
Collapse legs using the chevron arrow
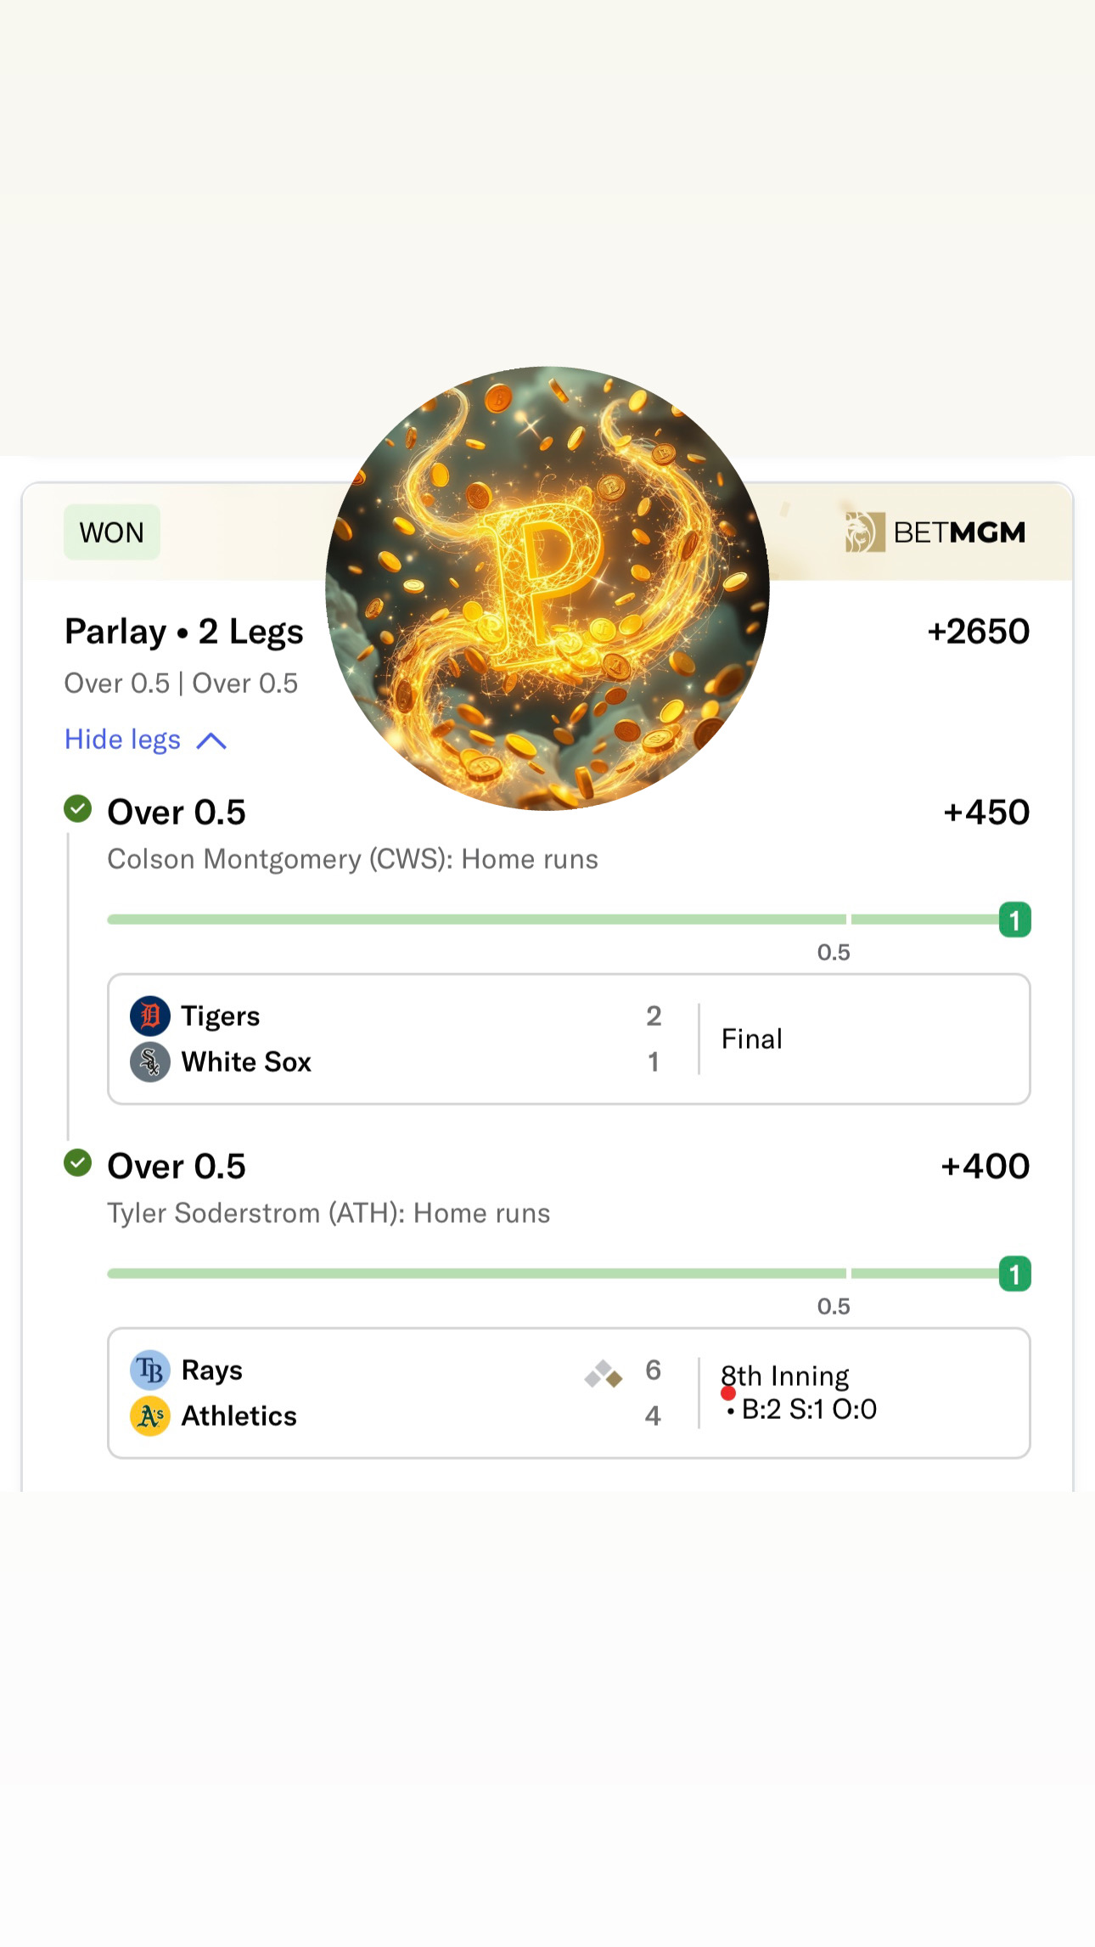click(211, 741)
